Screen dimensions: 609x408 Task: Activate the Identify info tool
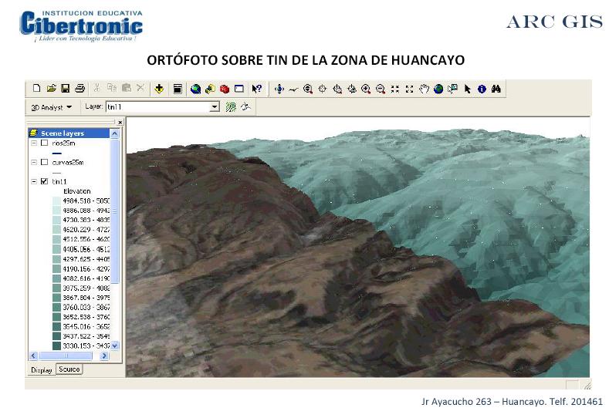click(482, 89)
